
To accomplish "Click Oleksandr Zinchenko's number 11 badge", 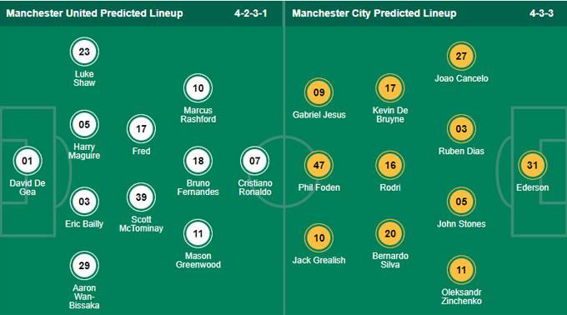I will point(461,270).
